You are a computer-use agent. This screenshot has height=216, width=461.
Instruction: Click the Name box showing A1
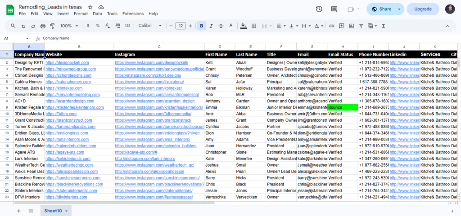[x=16, y=38]
